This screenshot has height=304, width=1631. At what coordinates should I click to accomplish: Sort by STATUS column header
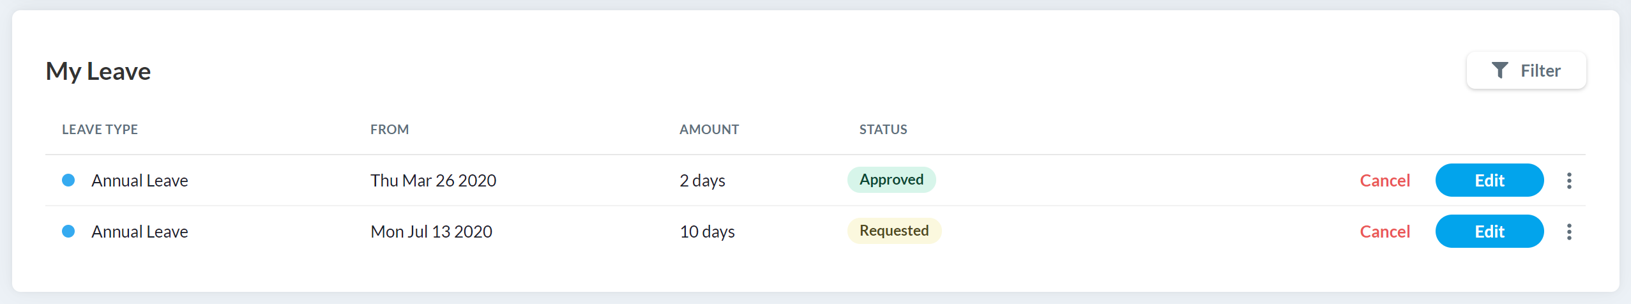883,130
